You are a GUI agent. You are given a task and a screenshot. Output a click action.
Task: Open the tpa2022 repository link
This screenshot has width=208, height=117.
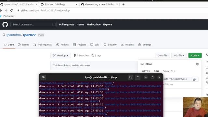pos(29,35)
